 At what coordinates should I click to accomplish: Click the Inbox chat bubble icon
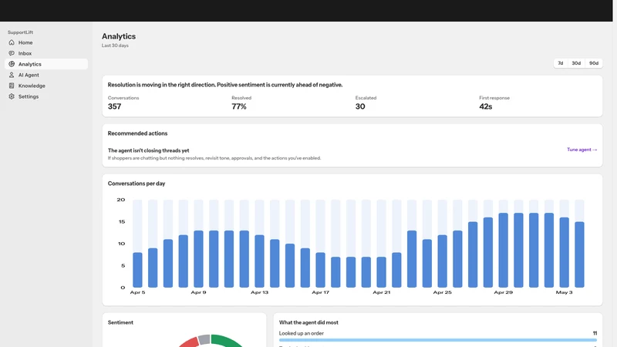pyautogui.click(x=12, y=53)
